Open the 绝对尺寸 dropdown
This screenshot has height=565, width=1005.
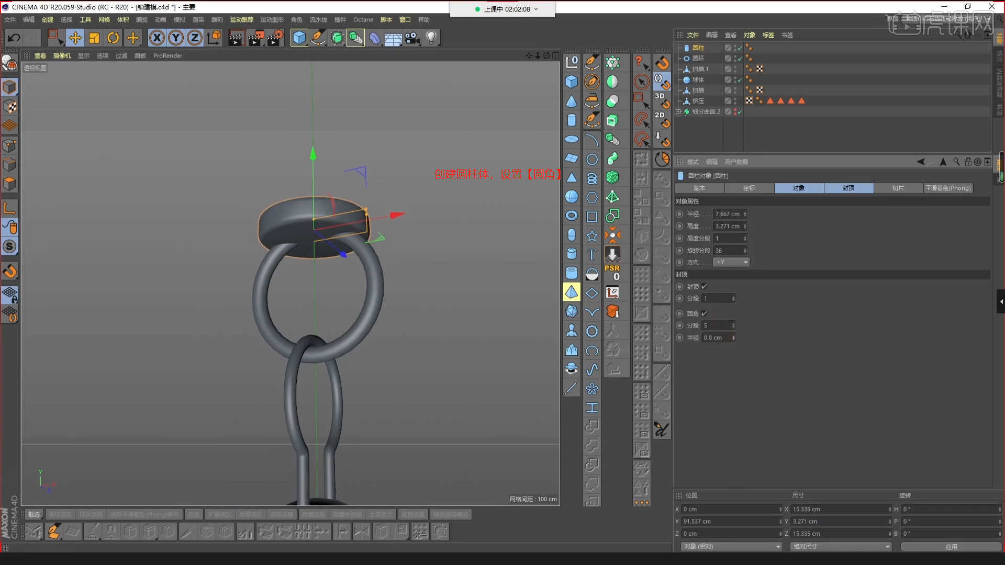[x=841, y=546]
